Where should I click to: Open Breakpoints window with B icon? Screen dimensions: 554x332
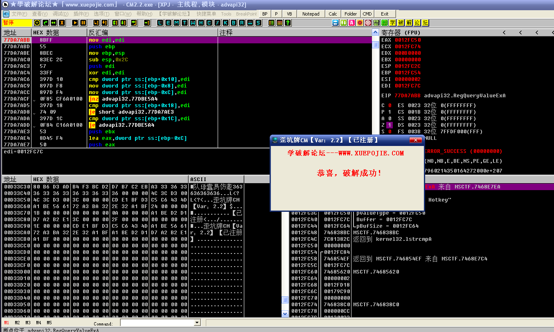[233, 23]
